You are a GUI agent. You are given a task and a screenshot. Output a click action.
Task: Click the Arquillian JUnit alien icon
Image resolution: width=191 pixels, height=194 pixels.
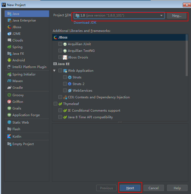65,44
